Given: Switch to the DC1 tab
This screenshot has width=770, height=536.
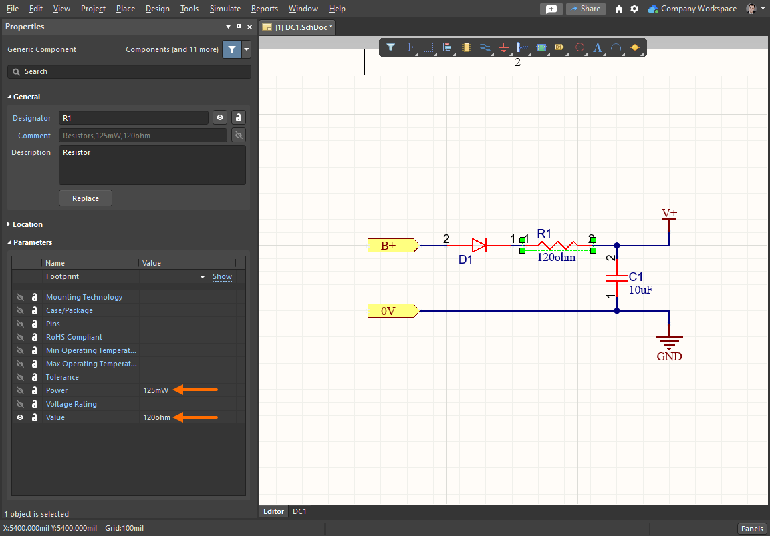Looking at the screenshot, I should coord(299,511).
